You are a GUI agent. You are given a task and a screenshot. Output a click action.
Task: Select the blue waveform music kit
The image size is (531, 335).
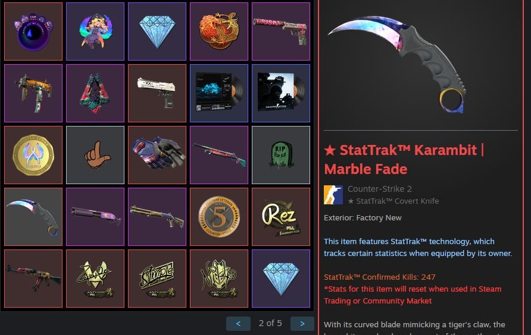click(218, 93)
